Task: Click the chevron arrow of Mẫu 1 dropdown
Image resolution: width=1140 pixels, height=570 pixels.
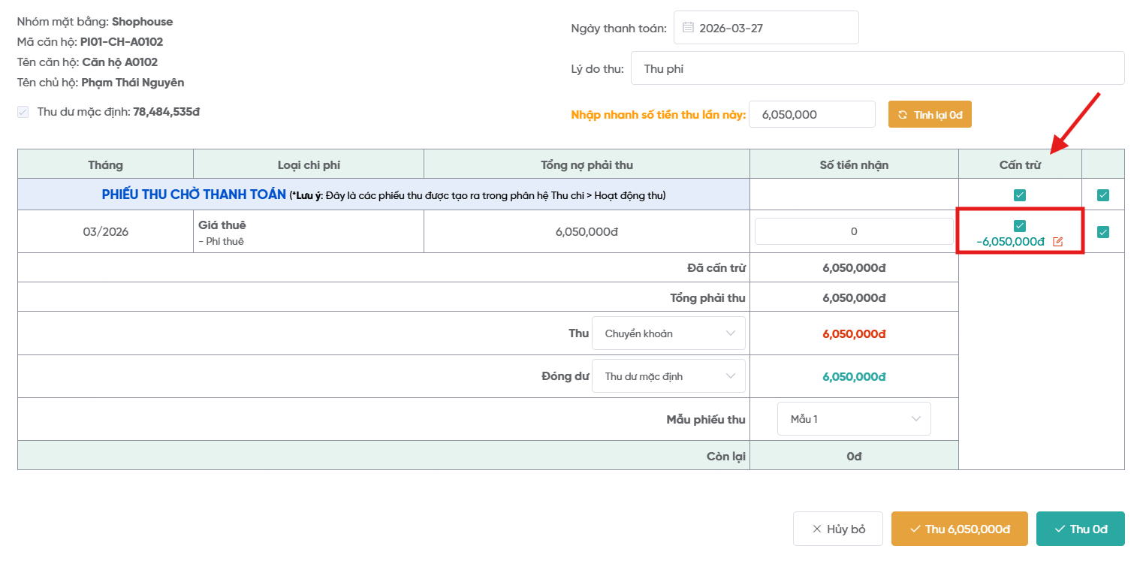Action: tap(916, 419)
